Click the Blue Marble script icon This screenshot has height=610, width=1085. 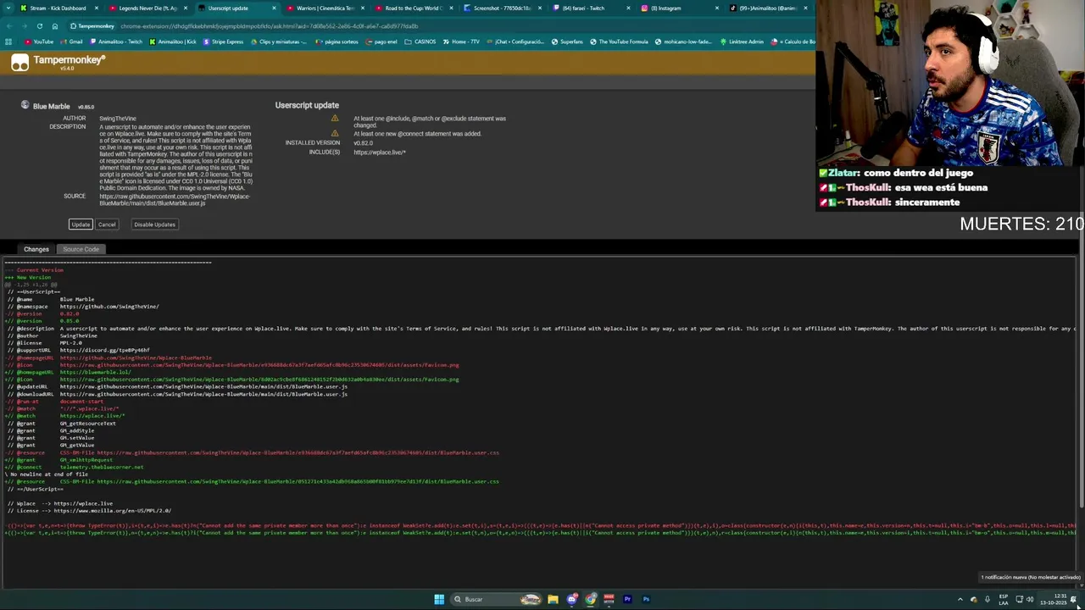[x=25, y=105]
